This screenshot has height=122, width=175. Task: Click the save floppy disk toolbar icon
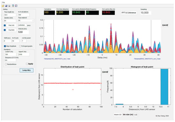pyautogui.click(x=6, y=6)
